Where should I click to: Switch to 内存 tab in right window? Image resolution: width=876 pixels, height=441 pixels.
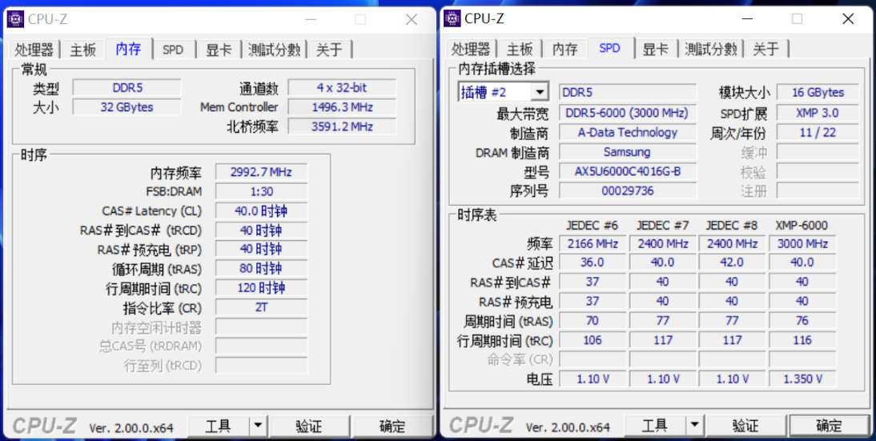pyautogui.click(x=565, y=49)
